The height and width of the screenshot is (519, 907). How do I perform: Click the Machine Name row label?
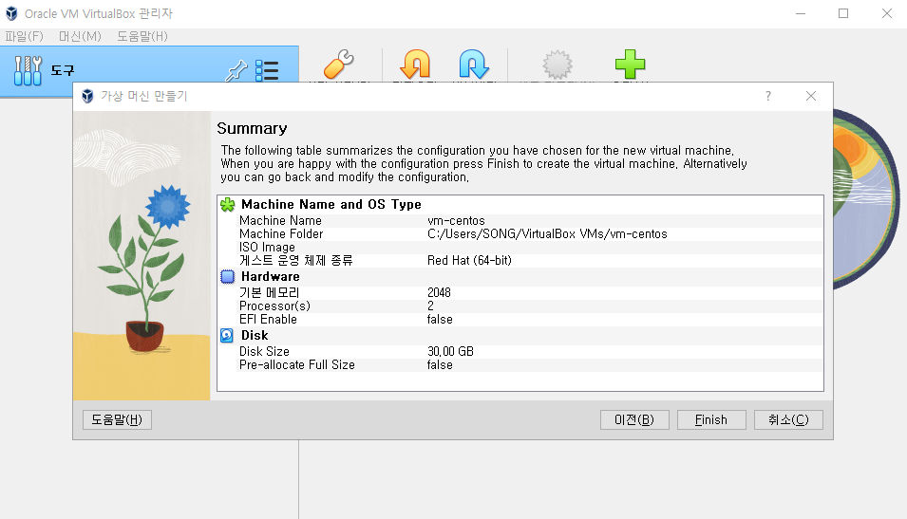(280, 221)
